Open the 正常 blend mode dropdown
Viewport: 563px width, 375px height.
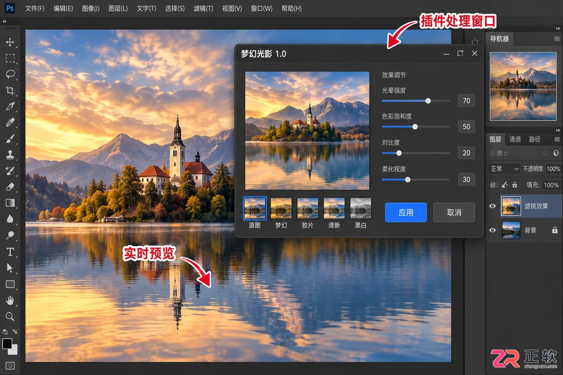coord(504,169)
